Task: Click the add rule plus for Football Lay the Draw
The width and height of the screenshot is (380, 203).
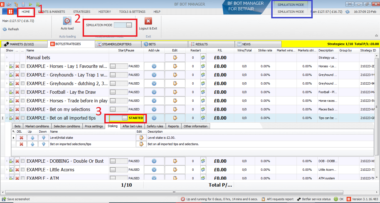Action: coord(154,92)
